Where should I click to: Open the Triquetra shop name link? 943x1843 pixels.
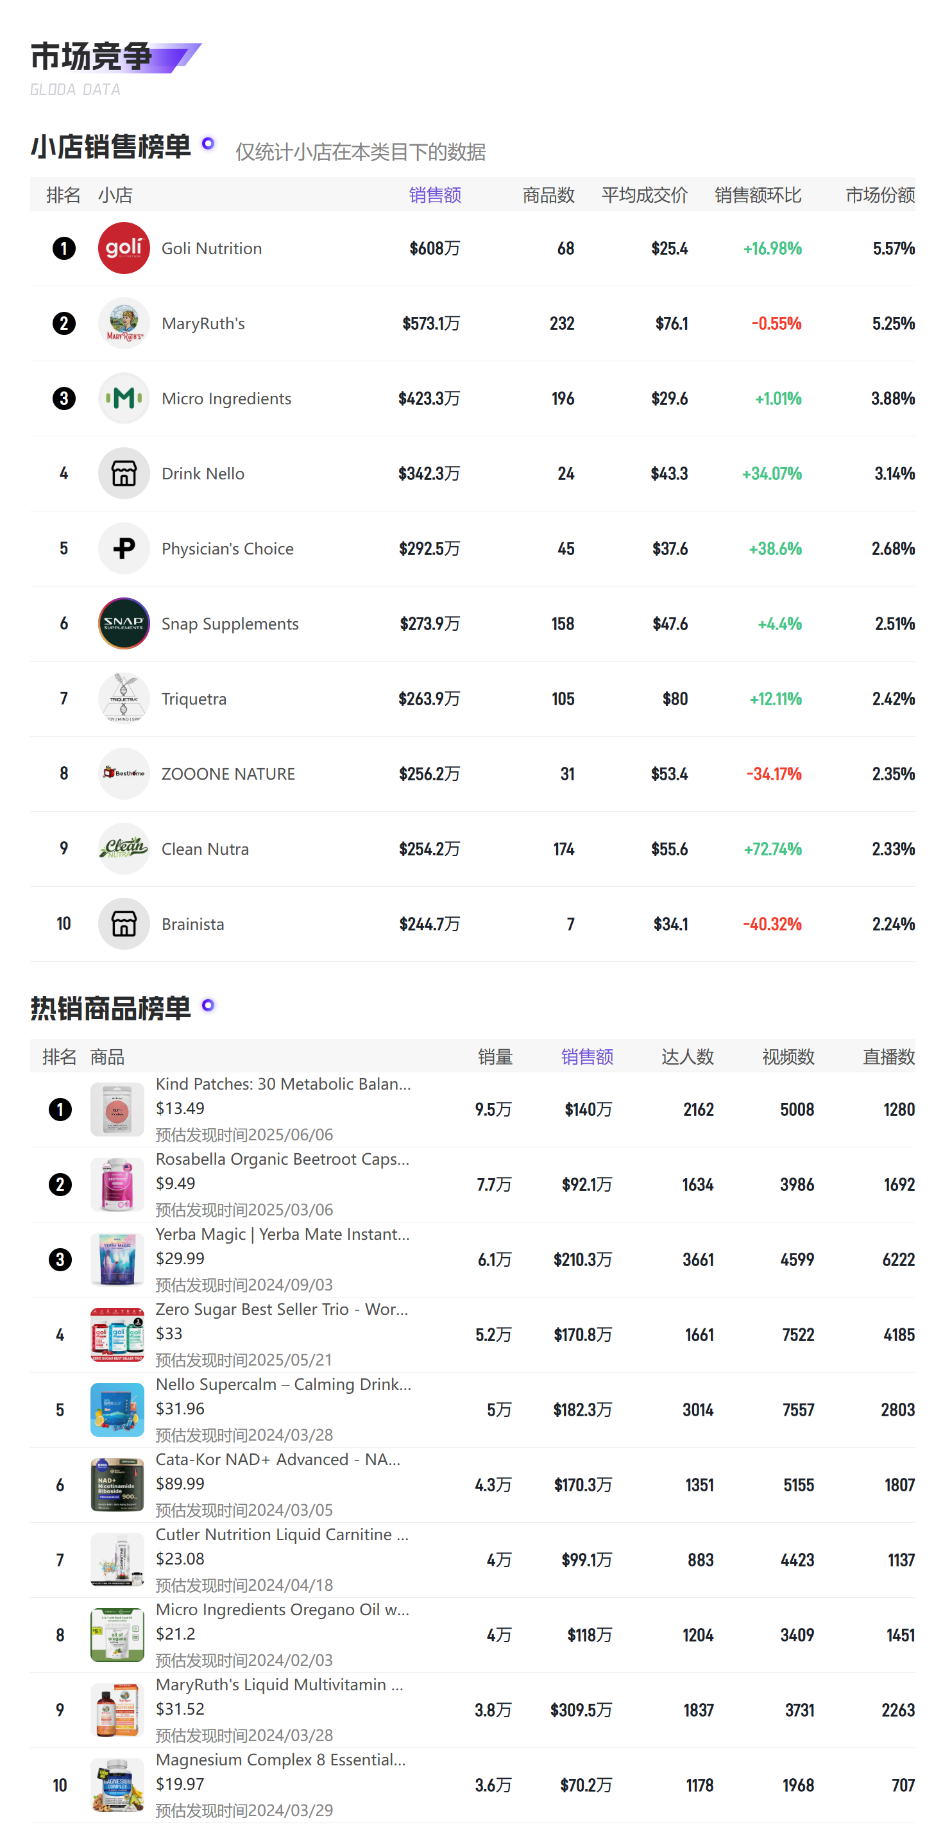194,699
